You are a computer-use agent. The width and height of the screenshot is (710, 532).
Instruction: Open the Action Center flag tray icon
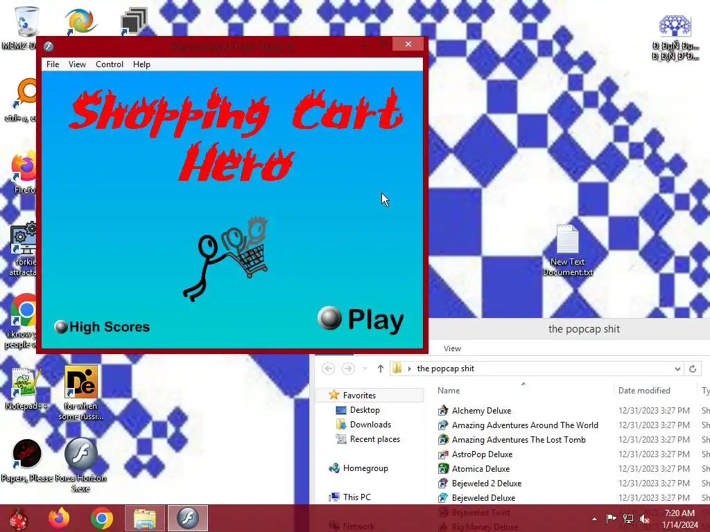click(612, 518)
